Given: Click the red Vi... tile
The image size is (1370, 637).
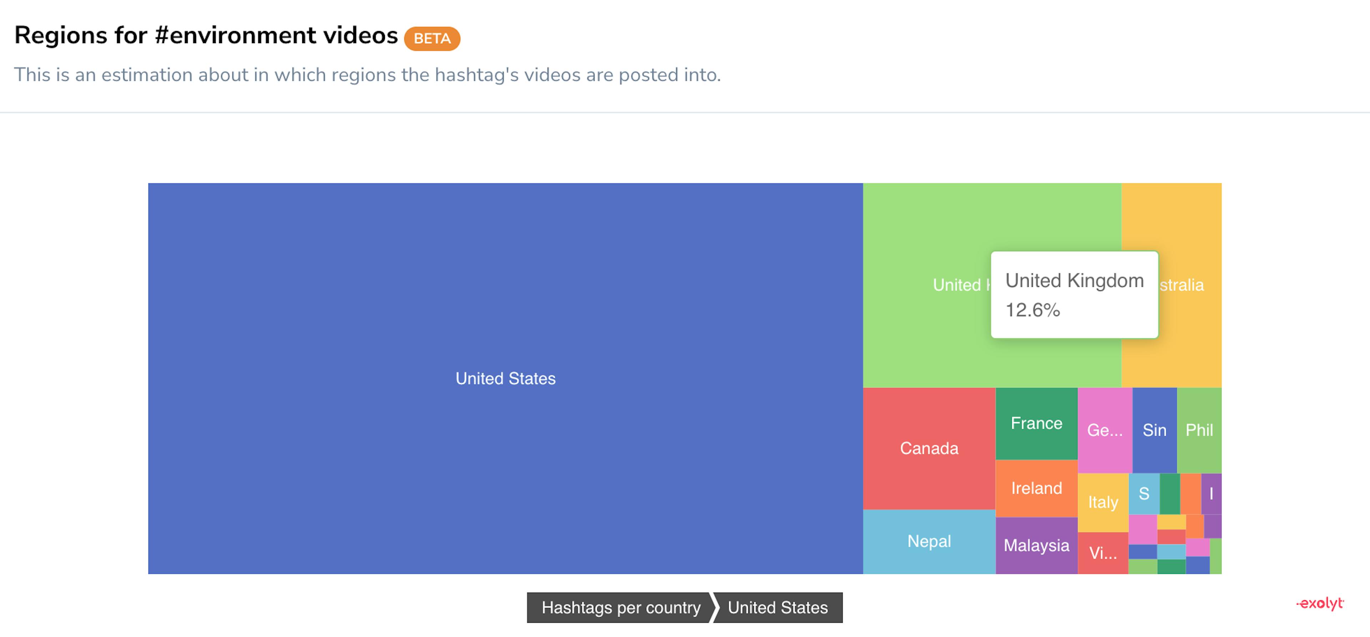Looking at the screenshot, I should 1102,553.
